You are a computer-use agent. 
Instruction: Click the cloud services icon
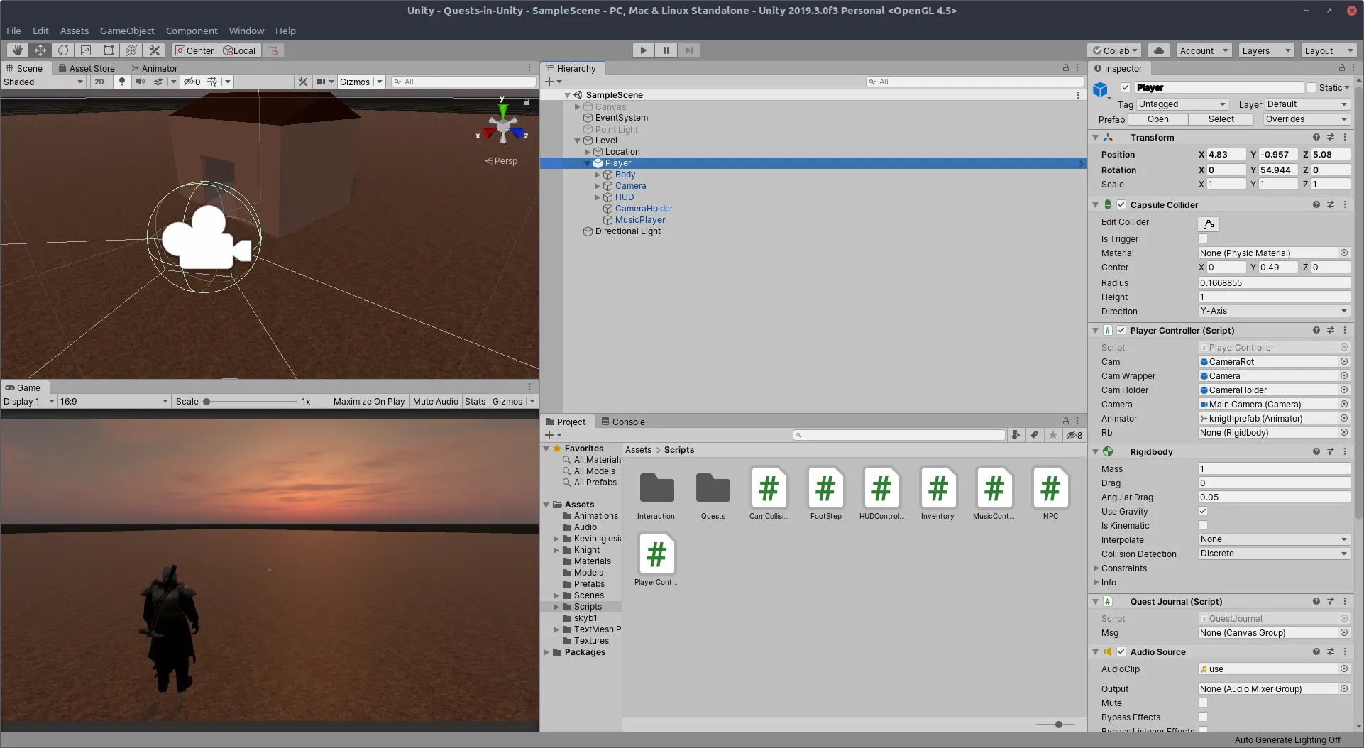pyautogui.click(x=1158, y=50)
